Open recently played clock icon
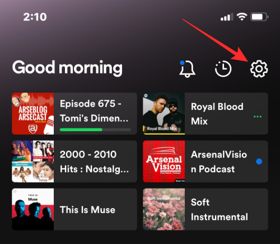Viewport: 280px width, 244px height. pyautogui.click(x=223, y=68)
